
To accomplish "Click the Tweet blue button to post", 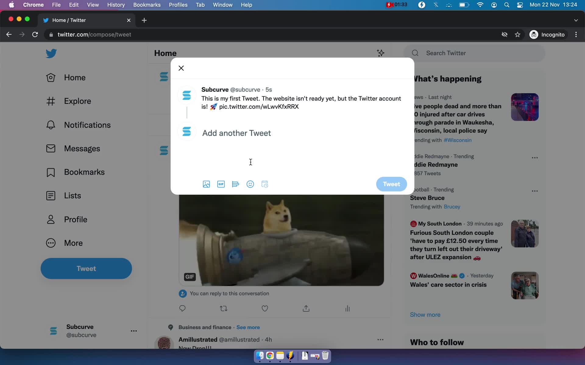I will pyautogui.click(x=391, y=184).
